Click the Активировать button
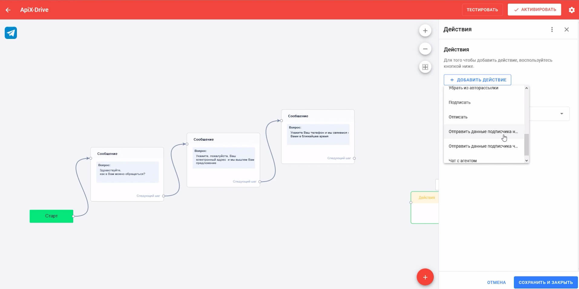 coord(534,10)
